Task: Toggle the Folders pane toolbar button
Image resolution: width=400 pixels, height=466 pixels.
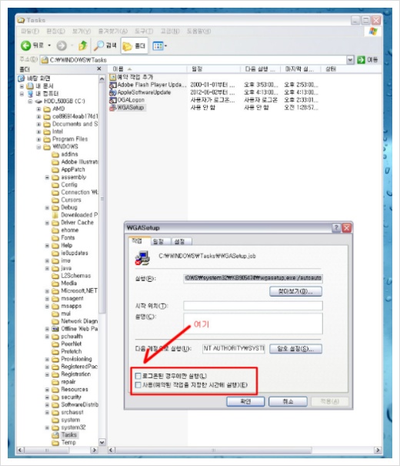Action: point(134,46)
